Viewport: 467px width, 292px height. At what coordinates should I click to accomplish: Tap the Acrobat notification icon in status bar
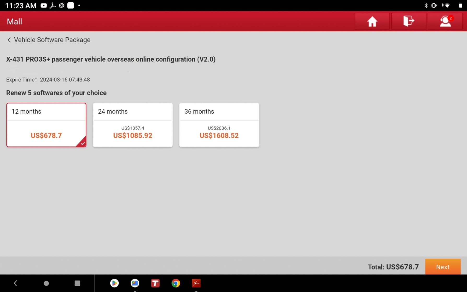[x=52, y=5]
